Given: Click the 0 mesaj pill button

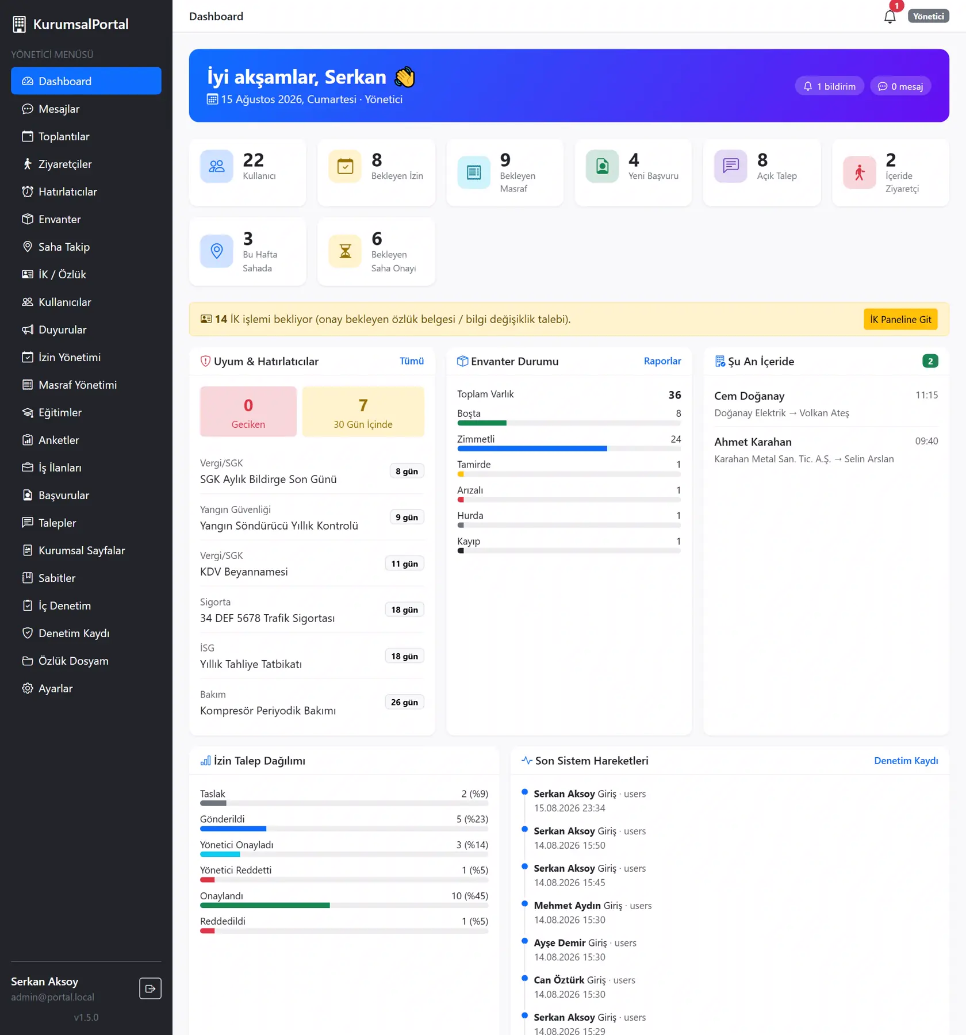Looking at the screenshot, I should (900, 86).
